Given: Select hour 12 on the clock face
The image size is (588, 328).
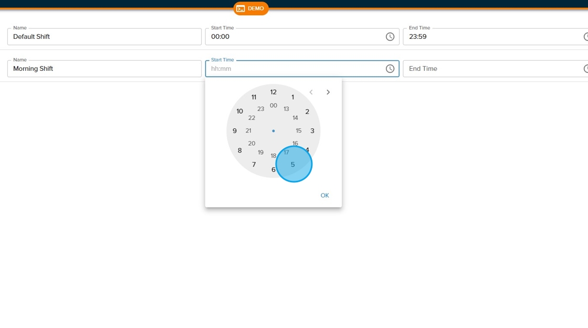Looking at the screenshot, I should (273, 92).
